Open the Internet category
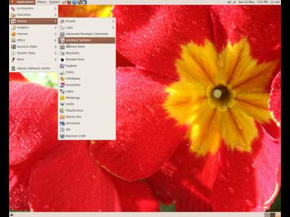The image size is (290, 217). 34,34
